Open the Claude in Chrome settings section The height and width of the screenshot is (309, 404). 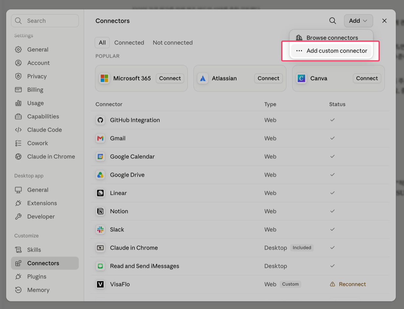(x=45, y=157)
